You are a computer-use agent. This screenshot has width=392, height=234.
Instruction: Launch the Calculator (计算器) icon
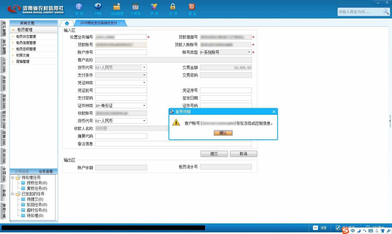(x=135, y=7)
